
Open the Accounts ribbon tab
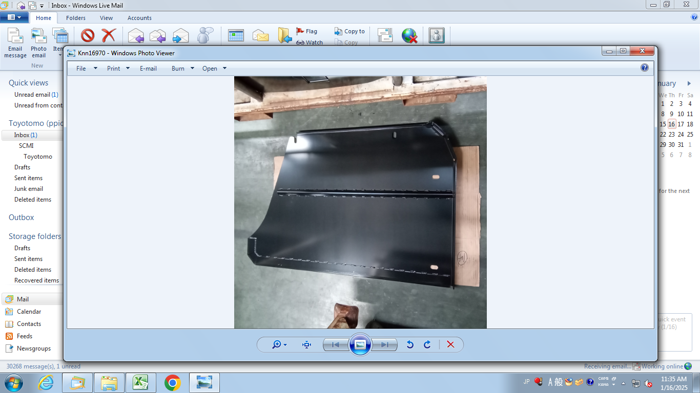tap(139, 18)
